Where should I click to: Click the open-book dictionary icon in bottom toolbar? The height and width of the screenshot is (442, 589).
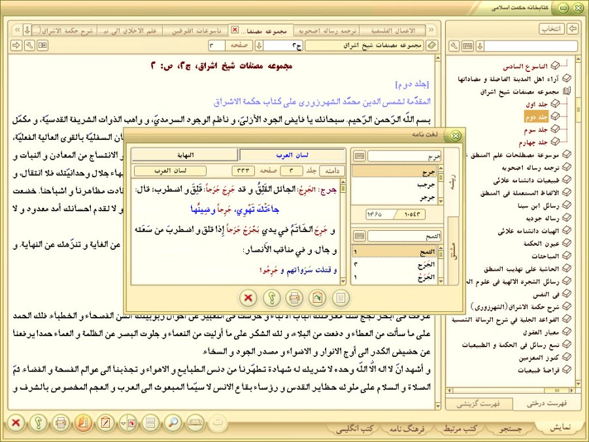tap(195, 423)
